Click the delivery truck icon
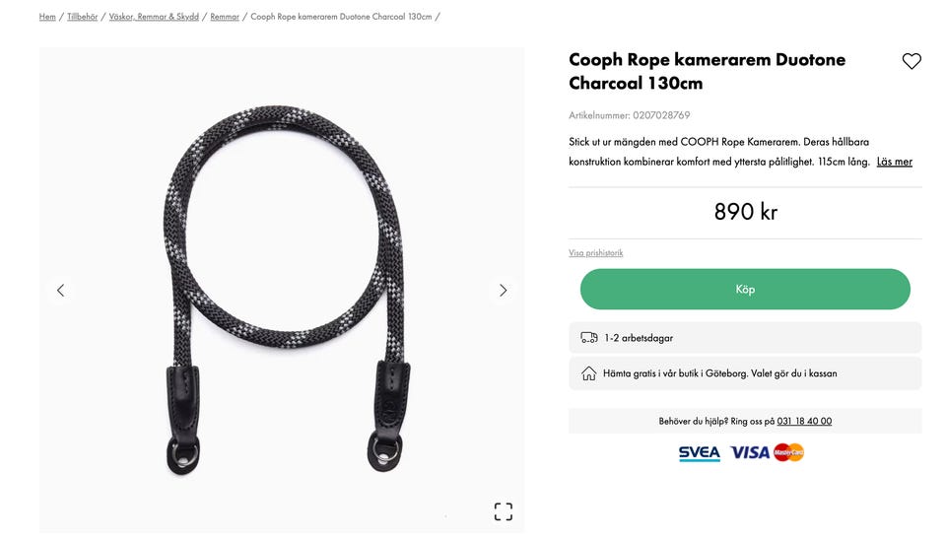 (x=589, y=338)
